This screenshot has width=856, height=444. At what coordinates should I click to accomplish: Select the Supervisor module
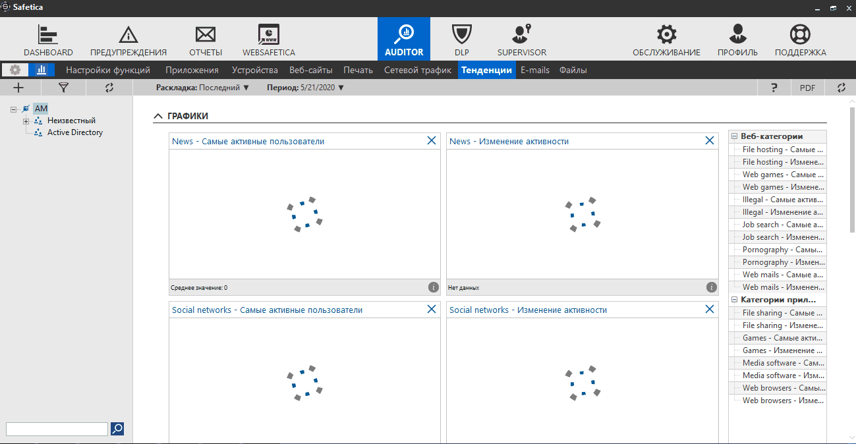coord(522,40)
